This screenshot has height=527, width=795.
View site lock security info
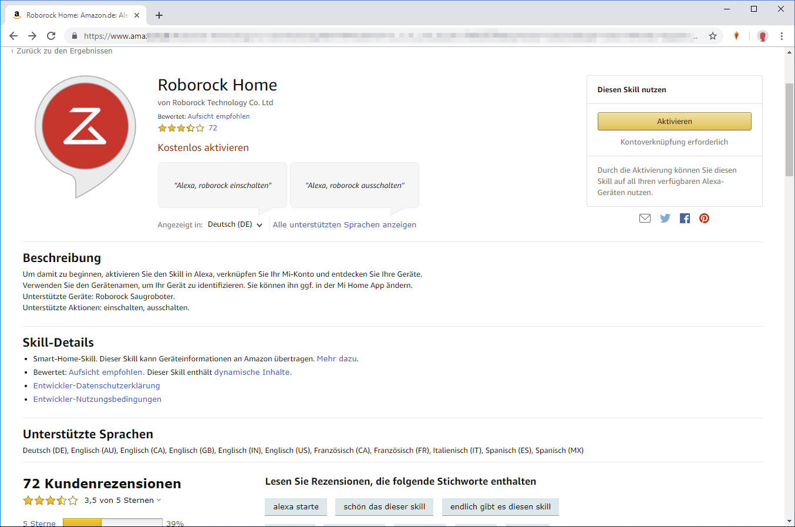click(x=74, y=36)
